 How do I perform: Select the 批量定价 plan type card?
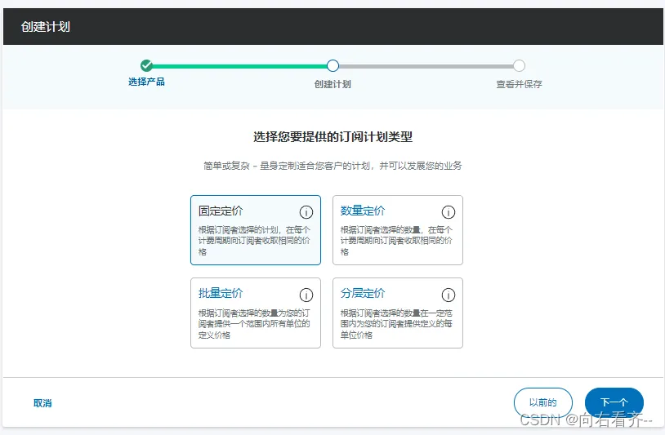256,313
